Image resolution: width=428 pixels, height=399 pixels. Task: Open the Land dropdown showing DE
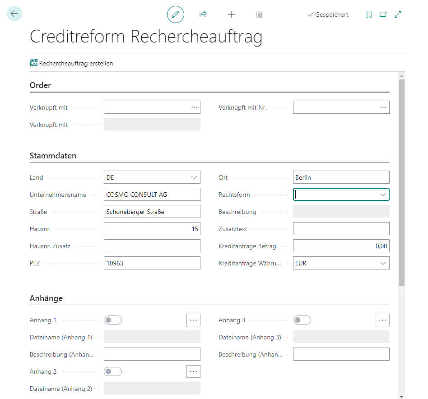(x=194, y=177)
